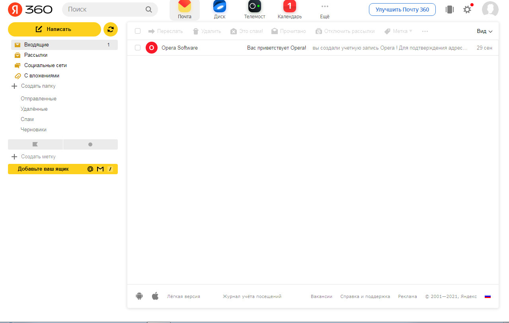
Task: Click the Написать compose button
Action: click(x=55, y=29)
